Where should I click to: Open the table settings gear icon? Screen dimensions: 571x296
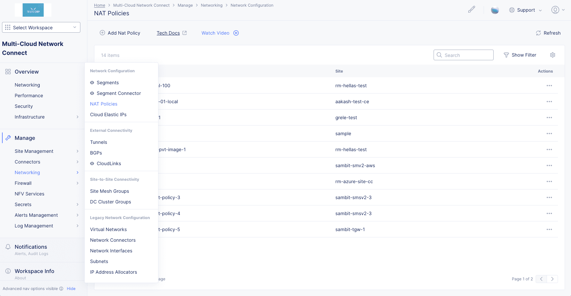coord(552,55)
